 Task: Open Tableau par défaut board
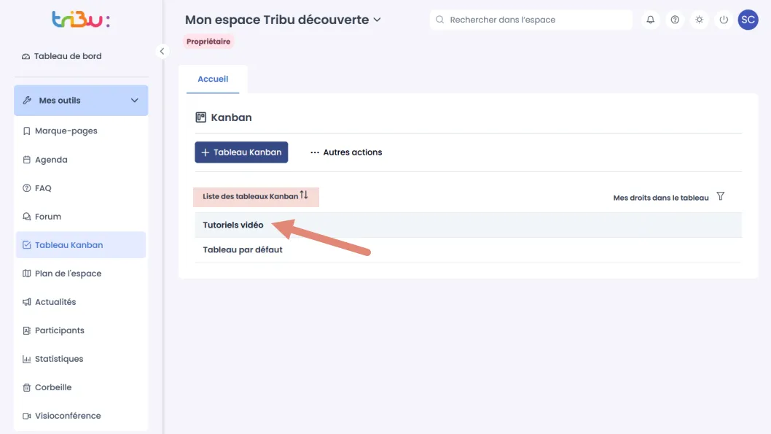coord(243,249)
